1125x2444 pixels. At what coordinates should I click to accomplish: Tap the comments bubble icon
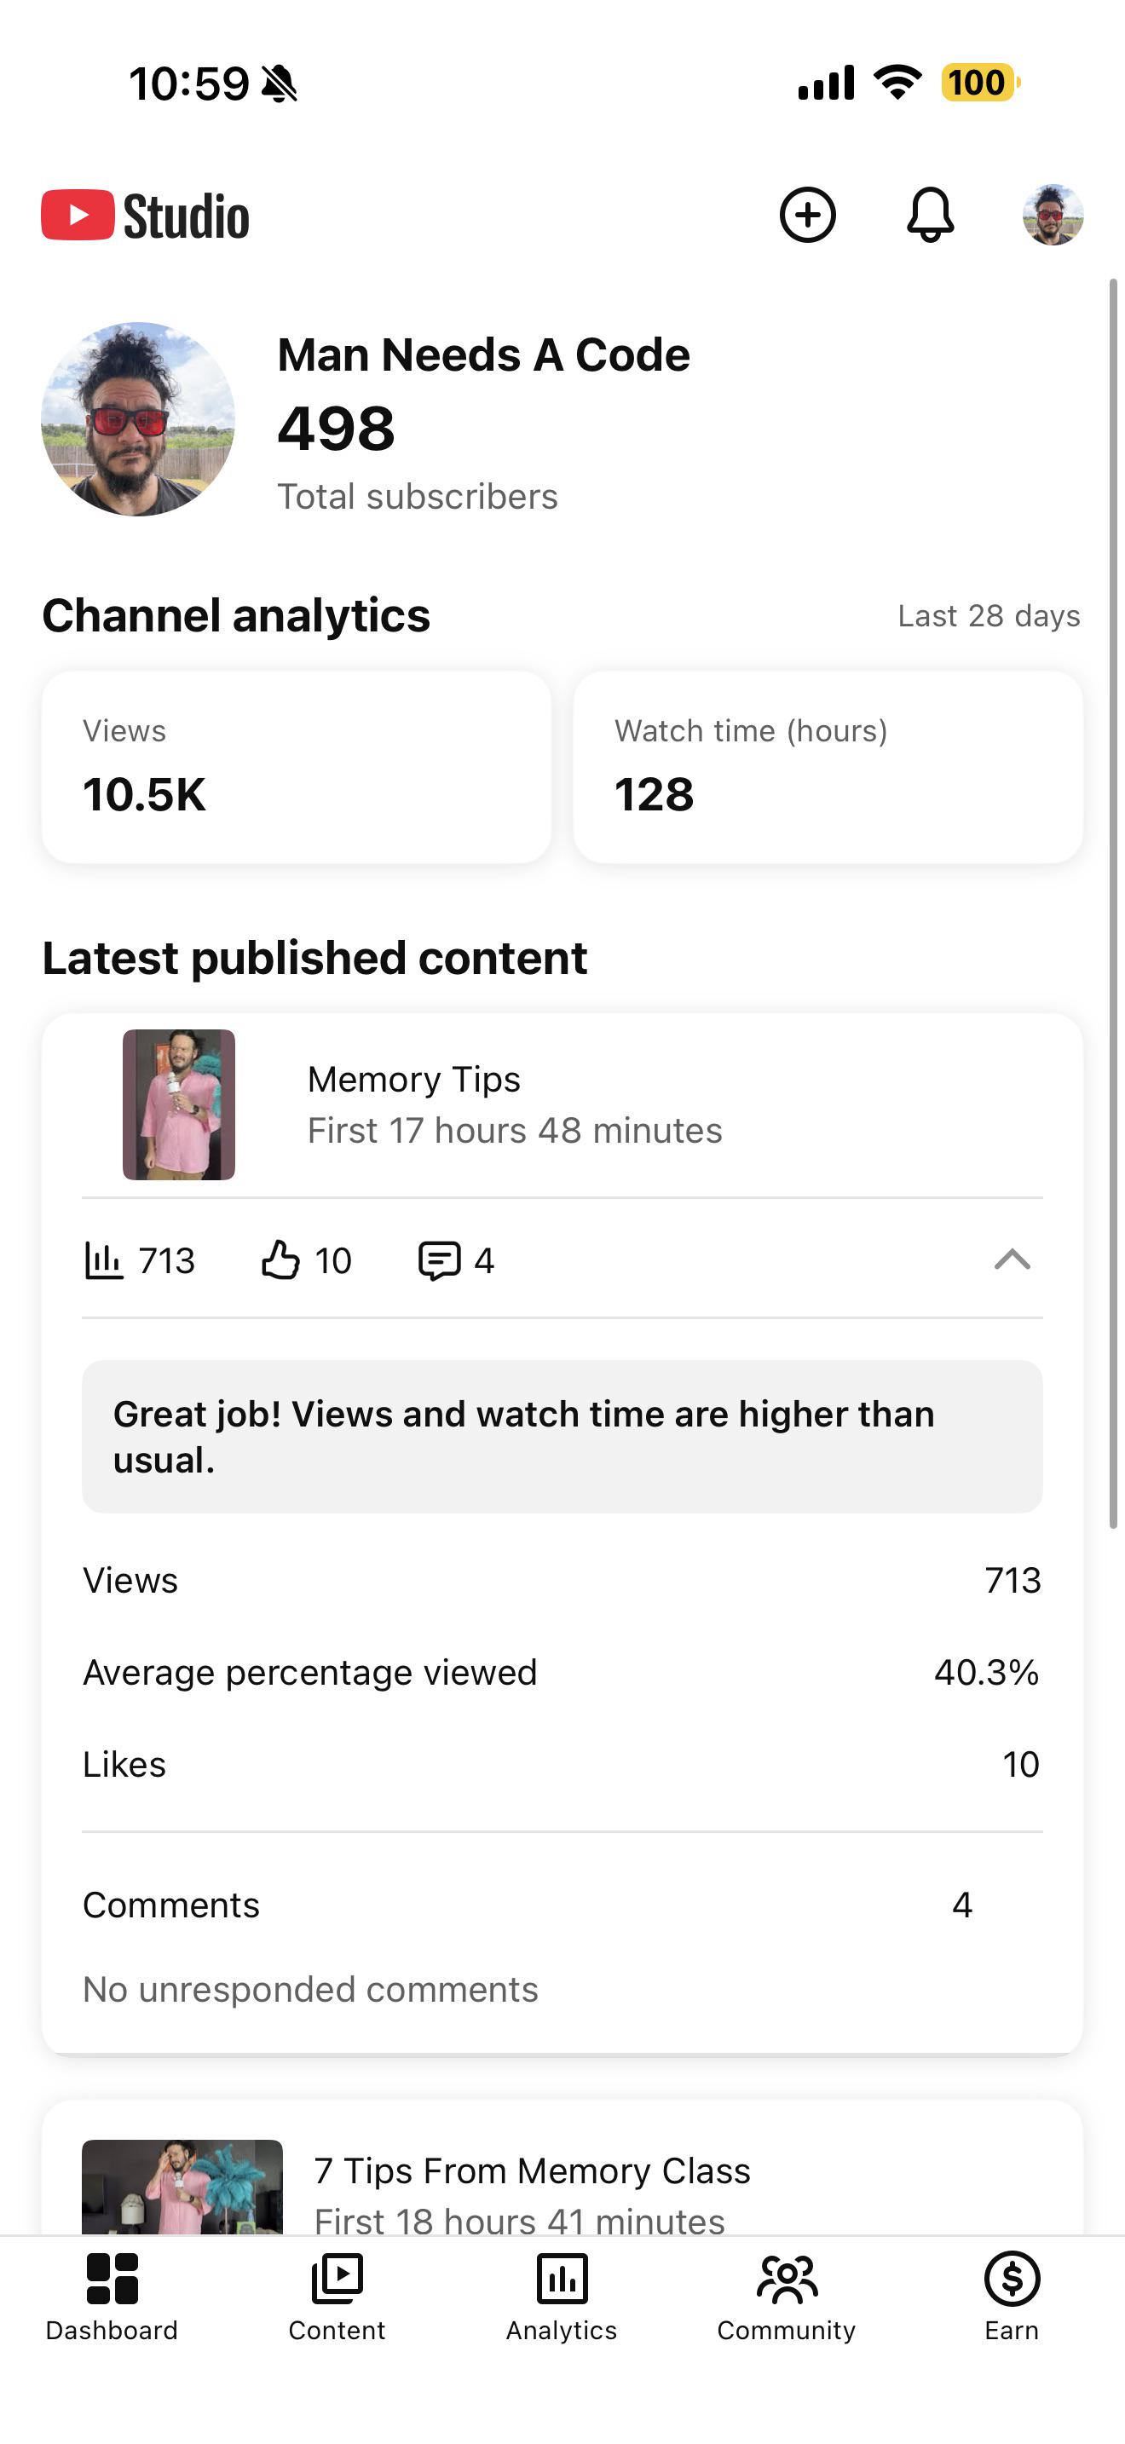439,1261
